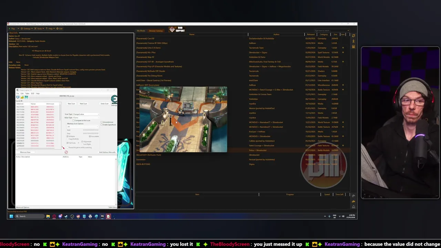The image size is (441, 248).
Task: Open Windows Start button
Action: (x=11, y=216)
